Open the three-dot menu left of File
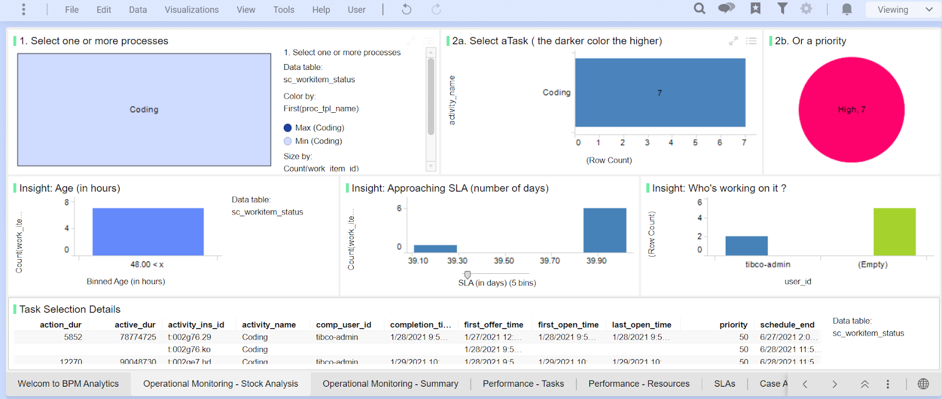The image size is (942, 399). [24, 9]
